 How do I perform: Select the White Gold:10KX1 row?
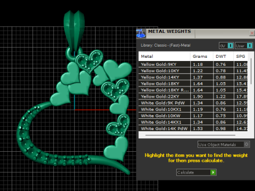coord(193,109)
